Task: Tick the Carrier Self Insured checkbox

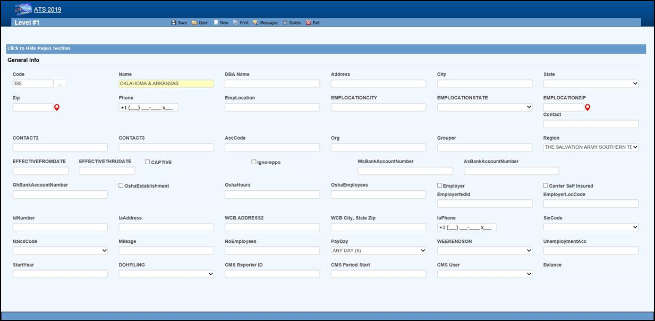Action: click(546, 185)
